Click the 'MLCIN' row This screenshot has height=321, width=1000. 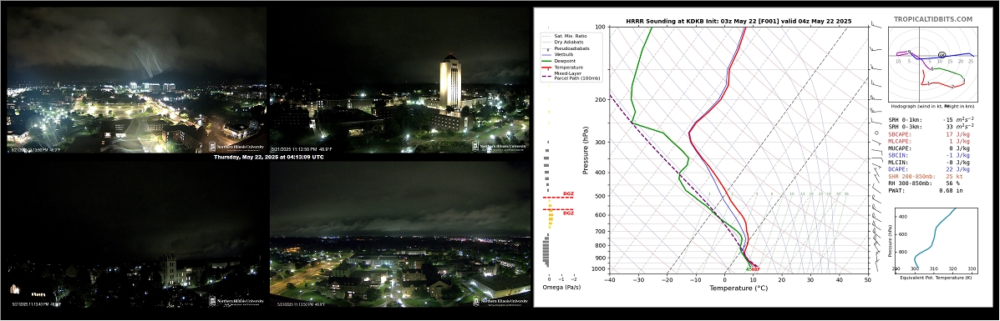tap(929, 163)
